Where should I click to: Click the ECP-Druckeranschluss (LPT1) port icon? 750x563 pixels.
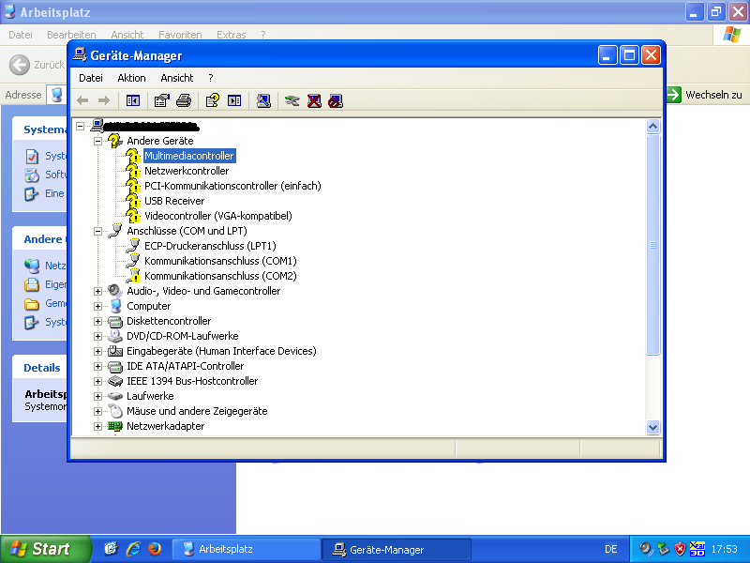click(x=133, y=246)
